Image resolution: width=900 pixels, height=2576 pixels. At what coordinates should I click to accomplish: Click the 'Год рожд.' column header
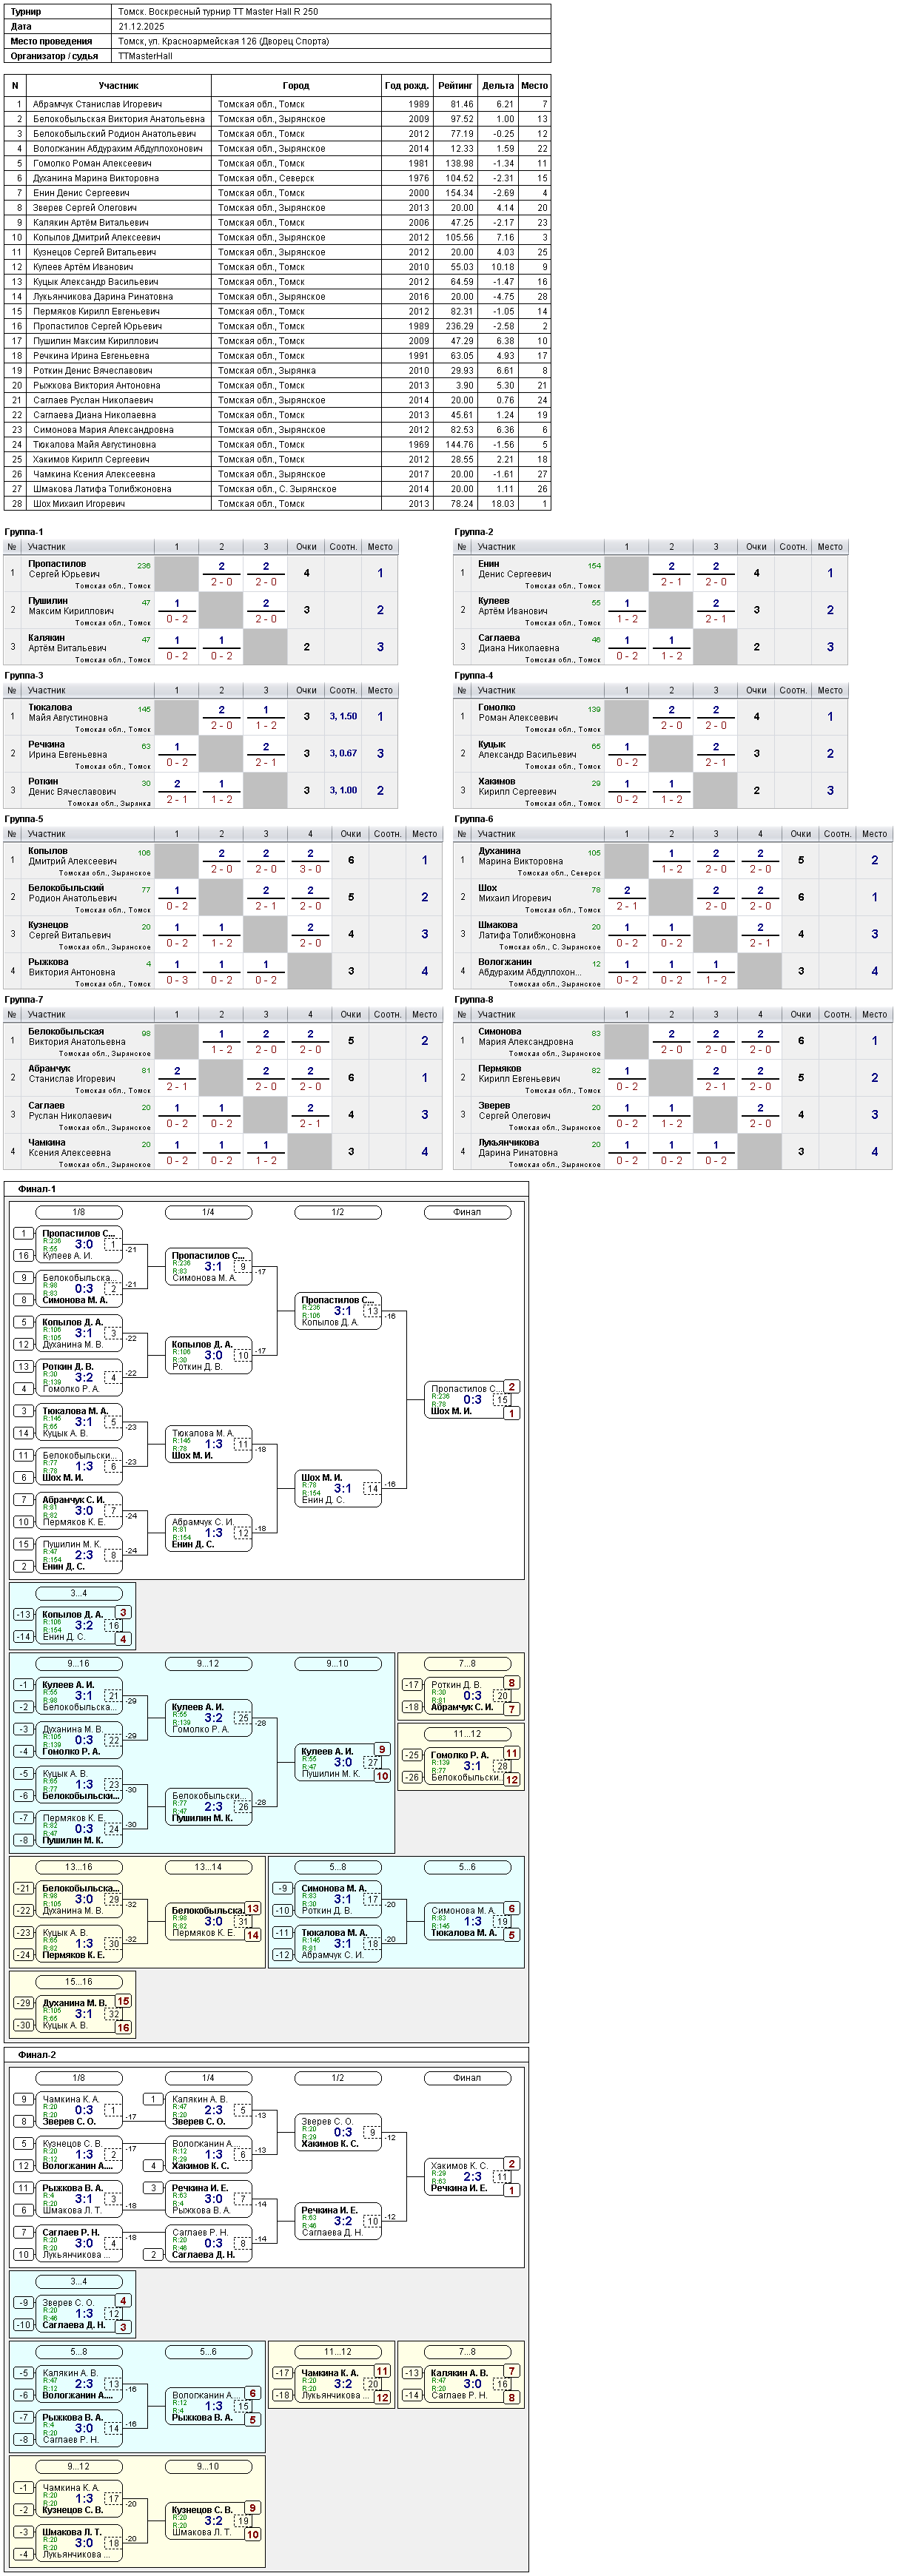click(406, 86)
